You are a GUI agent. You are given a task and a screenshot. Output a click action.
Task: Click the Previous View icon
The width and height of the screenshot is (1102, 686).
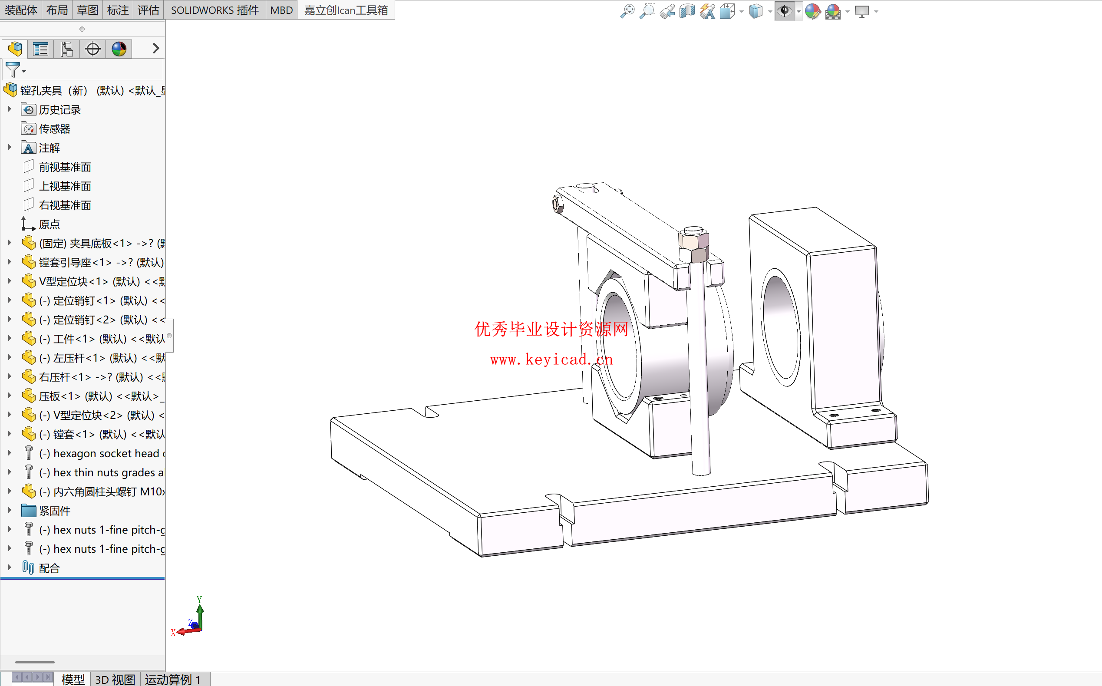click(667, 11)
